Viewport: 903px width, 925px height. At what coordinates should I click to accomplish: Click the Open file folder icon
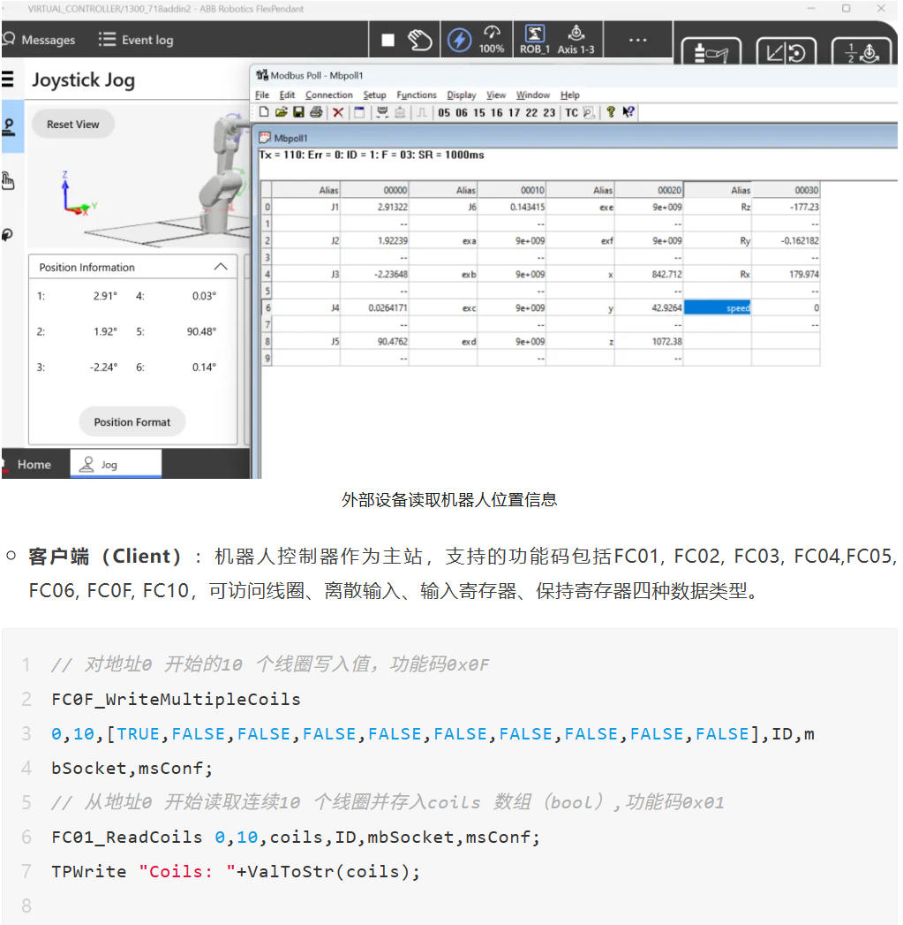[x=282, y=112]
